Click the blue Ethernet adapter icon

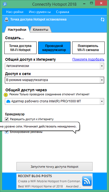tap(8, 101)
